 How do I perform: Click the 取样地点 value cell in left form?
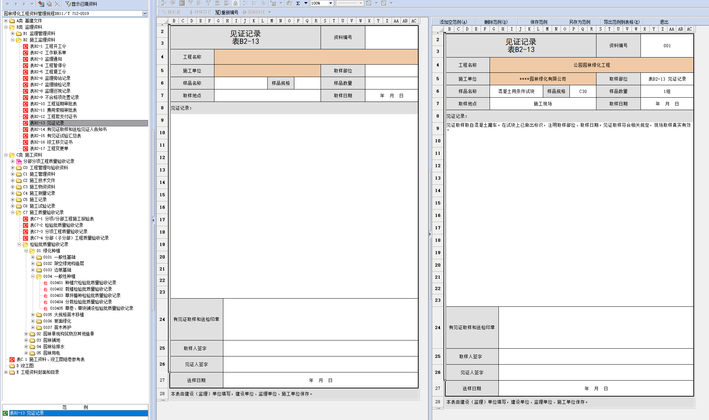tap(267, 96)
